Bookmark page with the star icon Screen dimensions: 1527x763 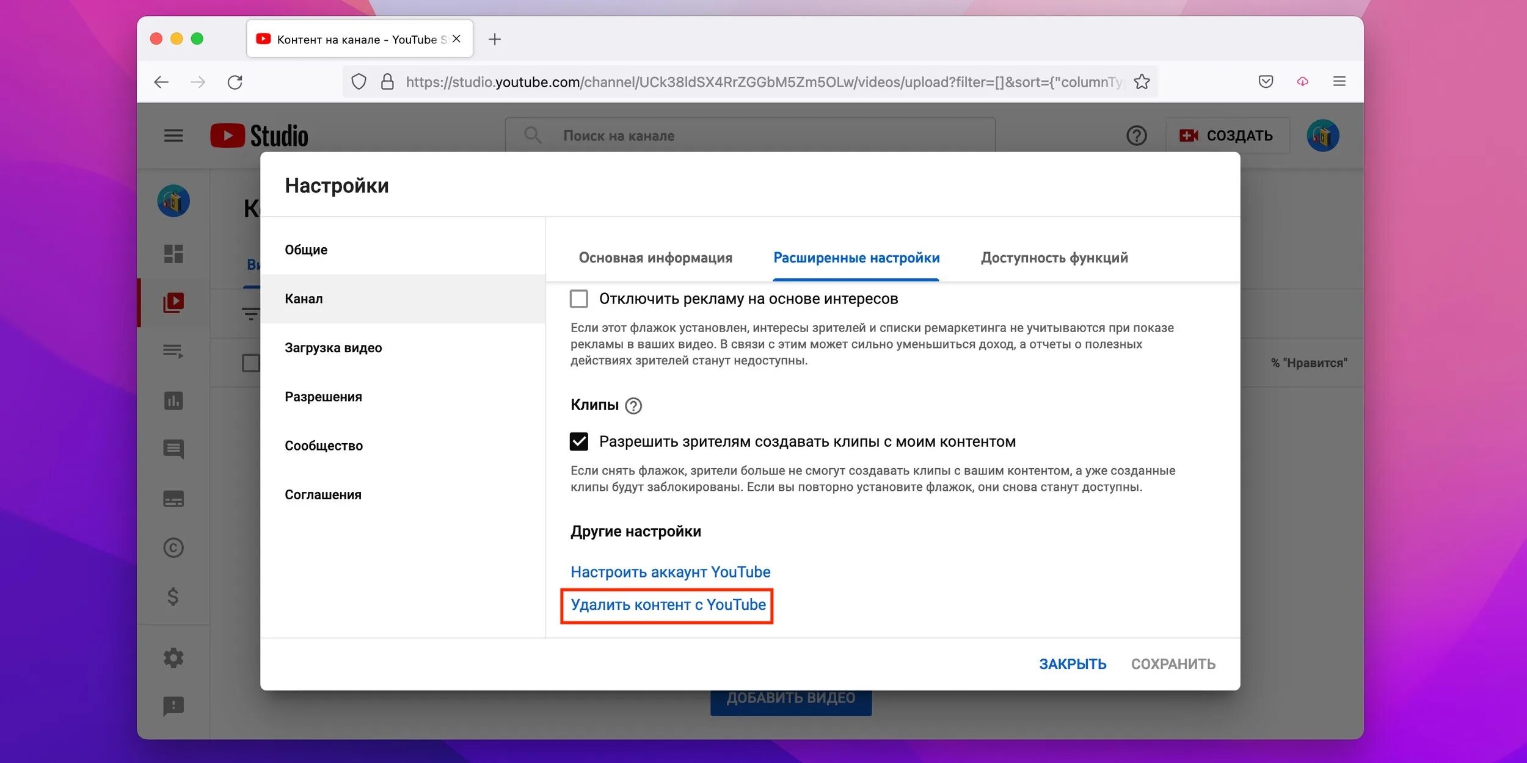(1142, 82)
